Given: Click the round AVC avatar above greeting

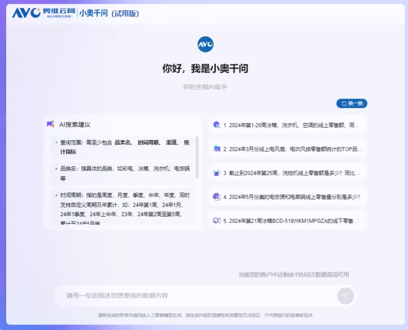Looking at the screenshot, I should [205, 44].
